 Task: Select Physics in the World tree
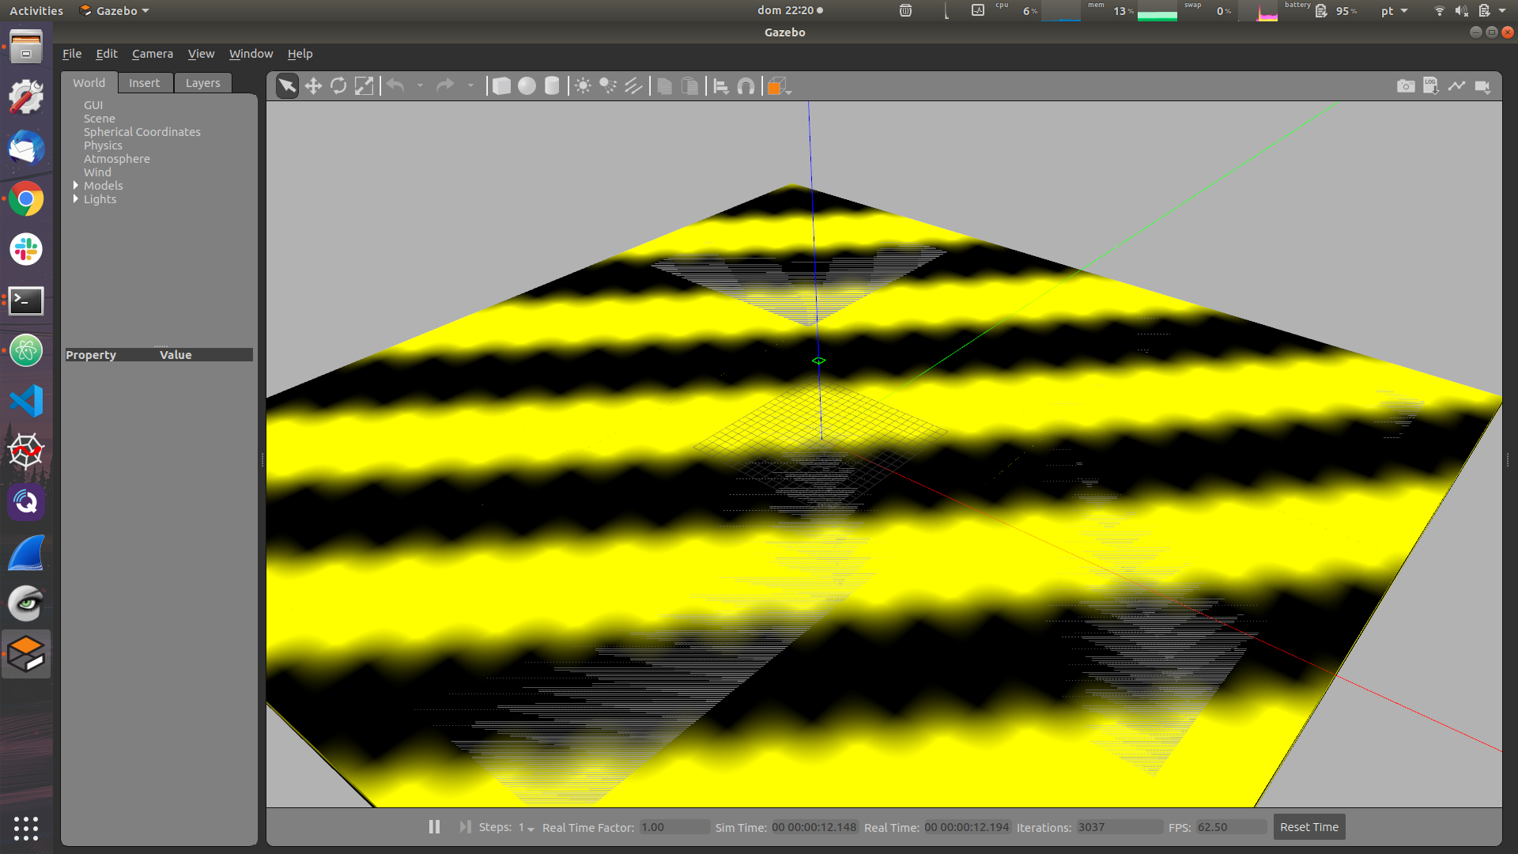pyautogui.click(x=103, y=145)
